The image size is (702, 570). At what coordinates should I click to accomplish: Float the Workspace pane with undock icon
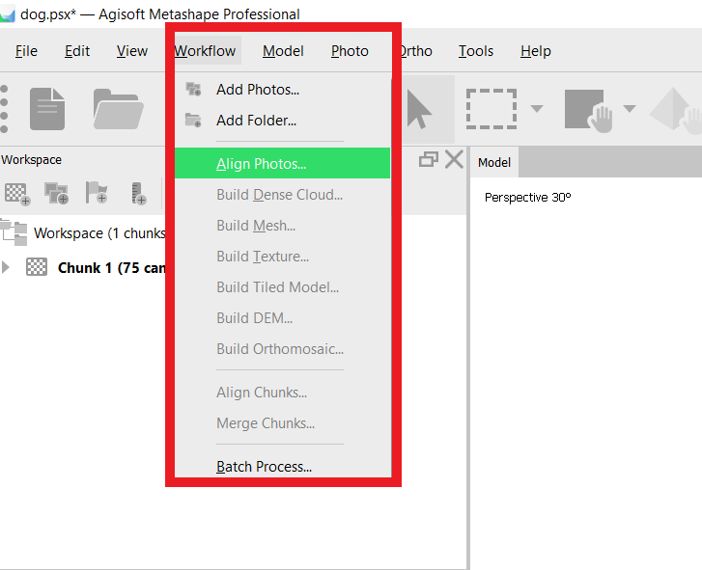429,160
